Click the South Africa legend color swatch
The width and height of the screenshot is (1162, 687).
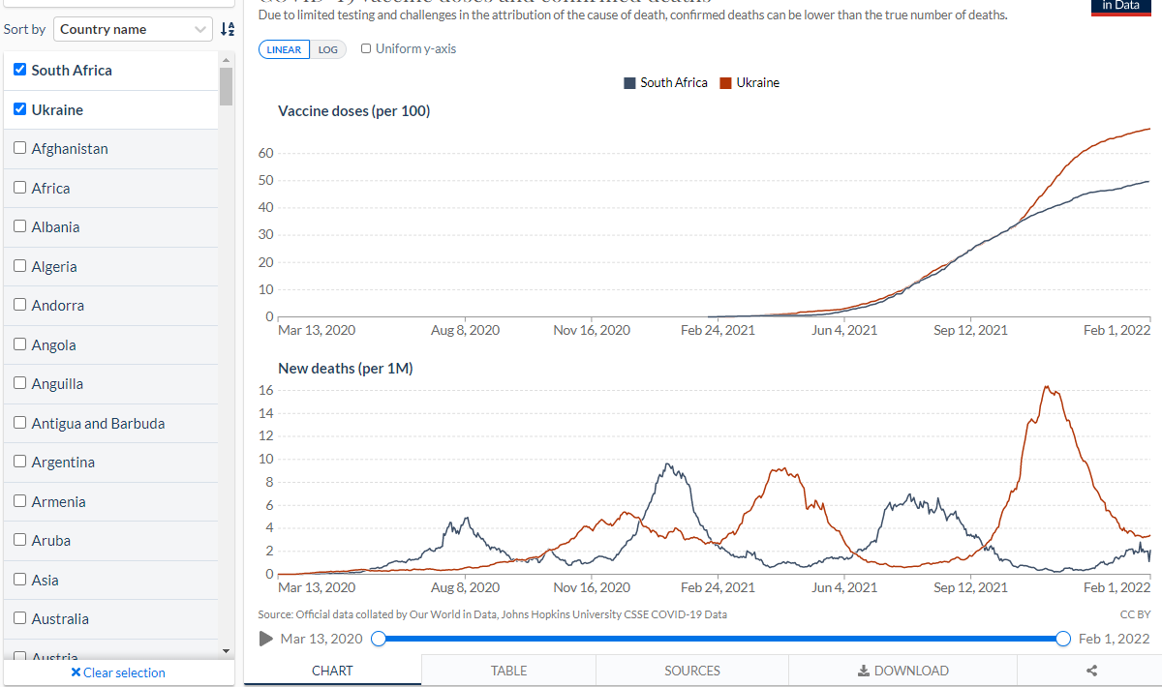(x=629, y=83)
